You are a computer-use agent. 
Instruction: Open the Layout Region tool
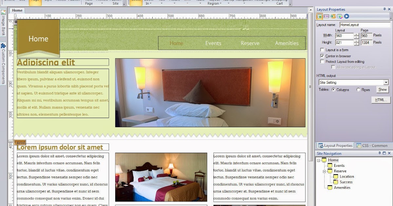[214, 3]
